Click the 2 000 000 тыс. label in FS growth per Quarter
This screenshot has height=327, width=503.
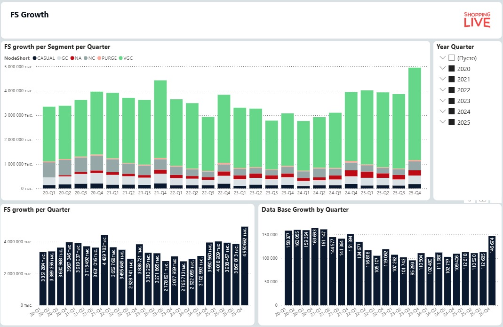click(18, 274)
